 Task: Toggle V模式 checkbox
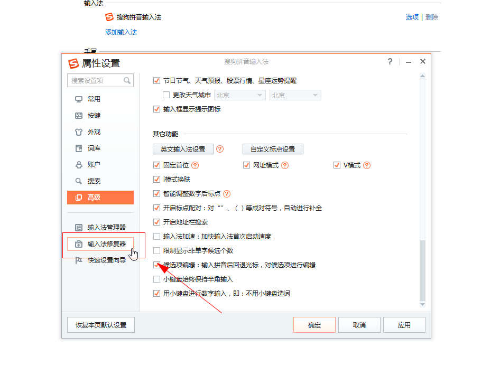tap(337, 165)
